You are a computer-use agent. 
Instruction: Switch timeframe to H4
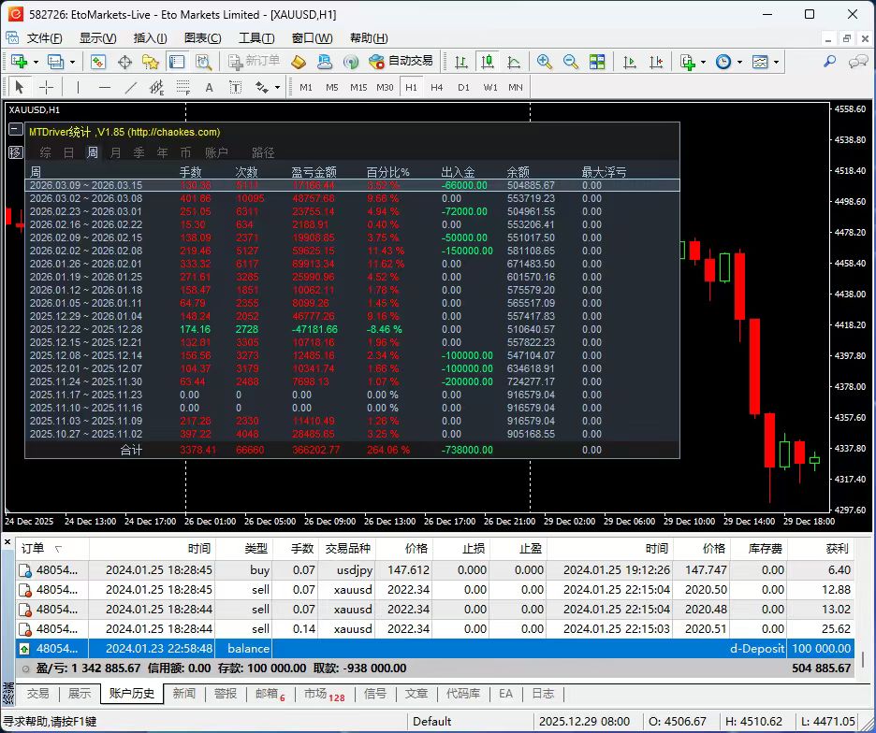pyautogui.click(x=437, y=87)
